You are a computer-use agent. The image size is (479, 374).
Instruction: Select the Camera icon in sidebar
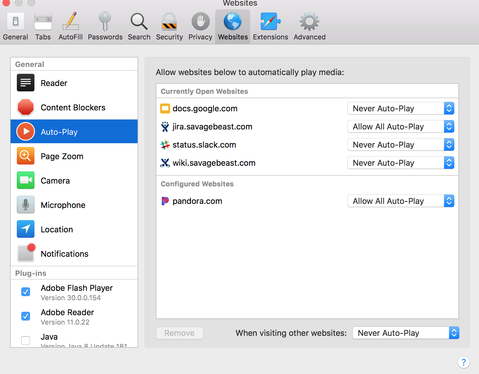pyautogui.click(x=26, y=180)
